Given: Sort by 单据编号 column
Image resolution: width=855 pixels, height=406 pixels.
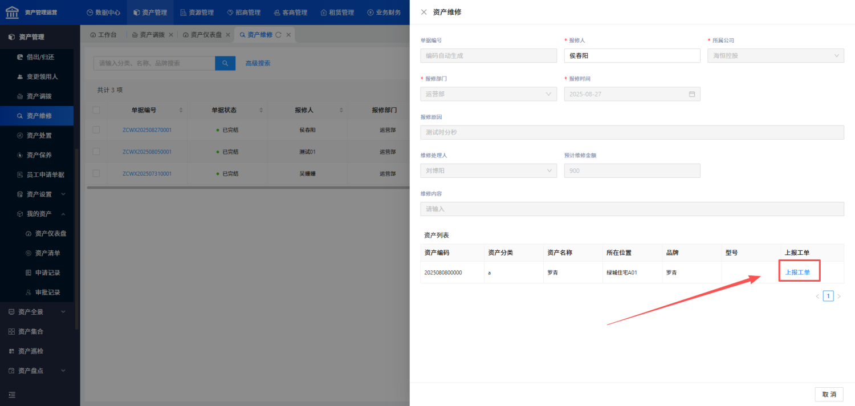Looking at the screenshot, I should coord(181,110).
